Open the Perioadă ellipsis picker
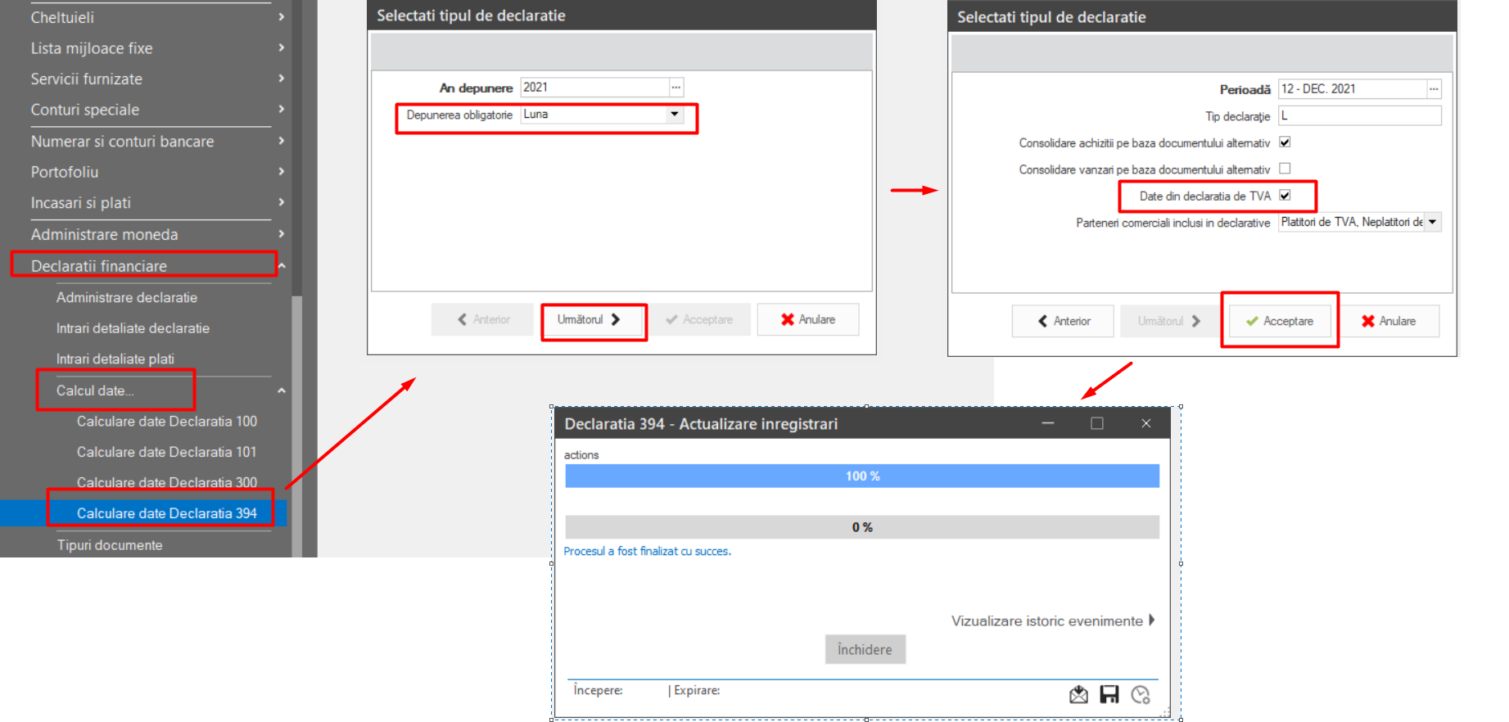This screenshot has width=1509, height=722. pyautogui.click(x=1434, y=89)
